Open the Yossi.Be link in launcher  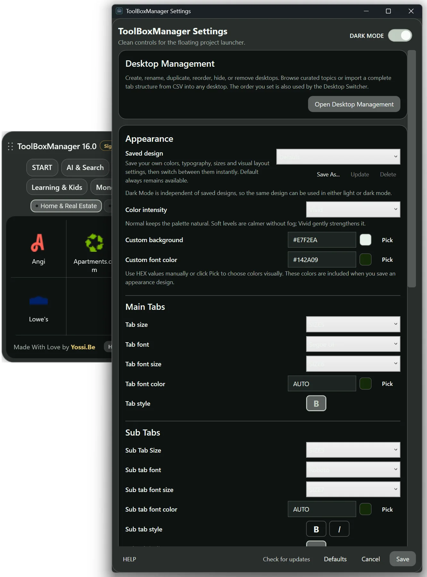(83, 347)
